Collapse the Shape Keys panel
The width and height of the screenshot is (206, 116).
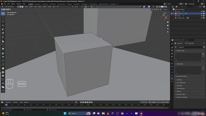[180, 64]
